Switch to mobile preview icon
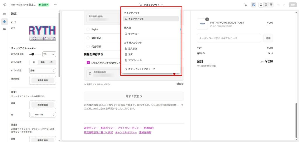 pyautogui.click(x=266, y=5)
